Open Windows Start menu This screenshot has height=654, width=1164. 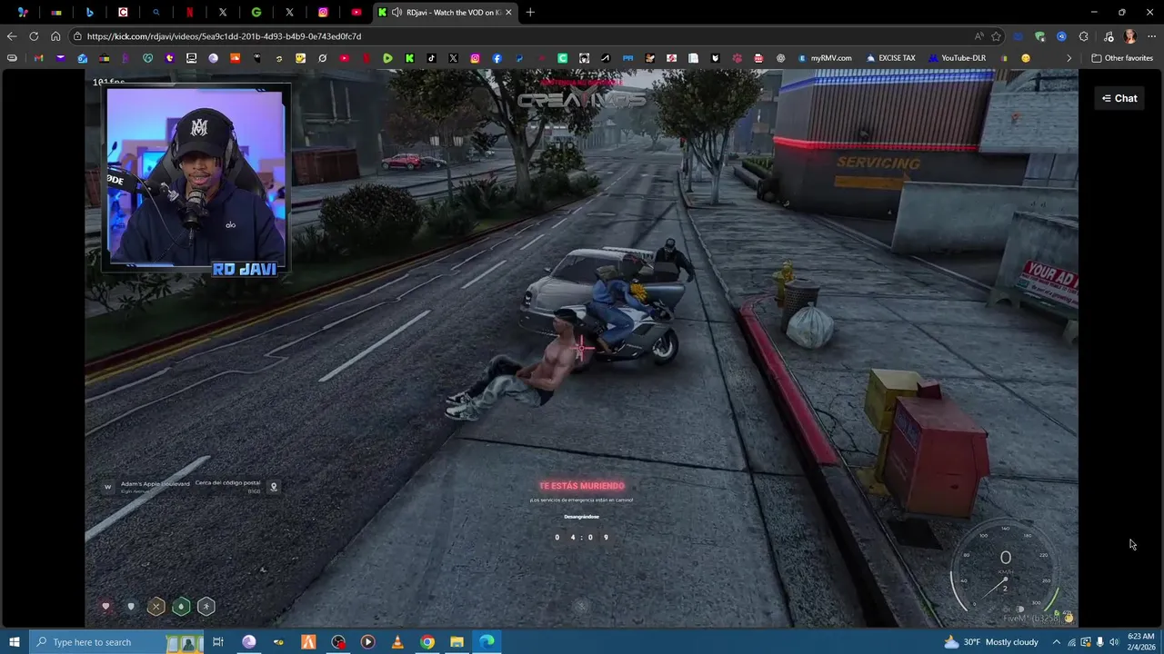(x=14, y=642)
